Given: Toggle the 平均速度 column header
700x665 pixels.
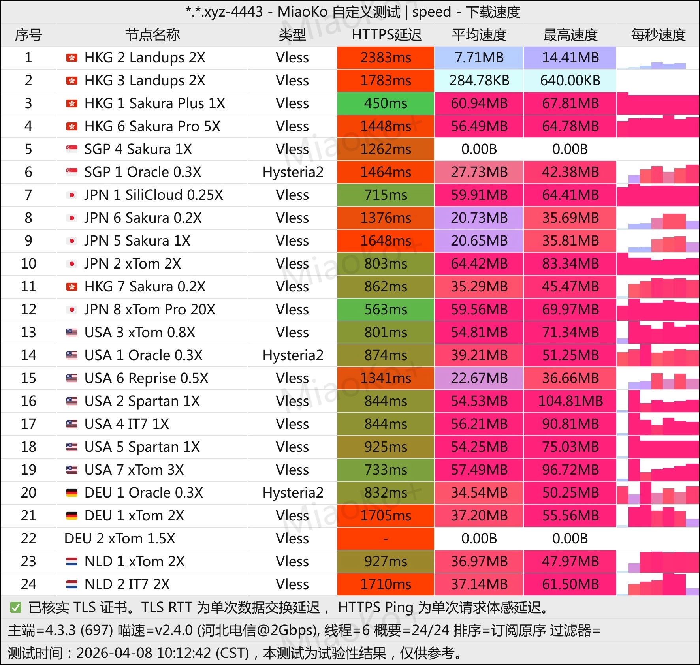Looking at the screenshot, I should [479, 35].
